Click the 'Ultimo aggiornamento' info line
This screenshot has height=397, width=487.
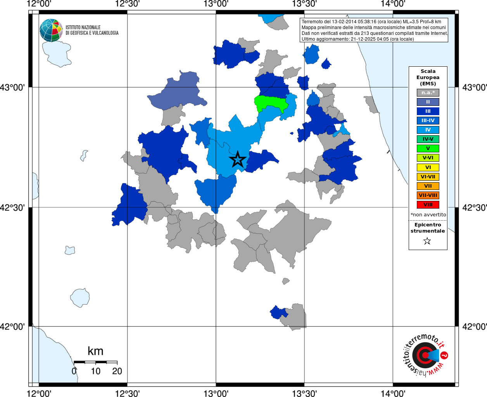[357, 39]
